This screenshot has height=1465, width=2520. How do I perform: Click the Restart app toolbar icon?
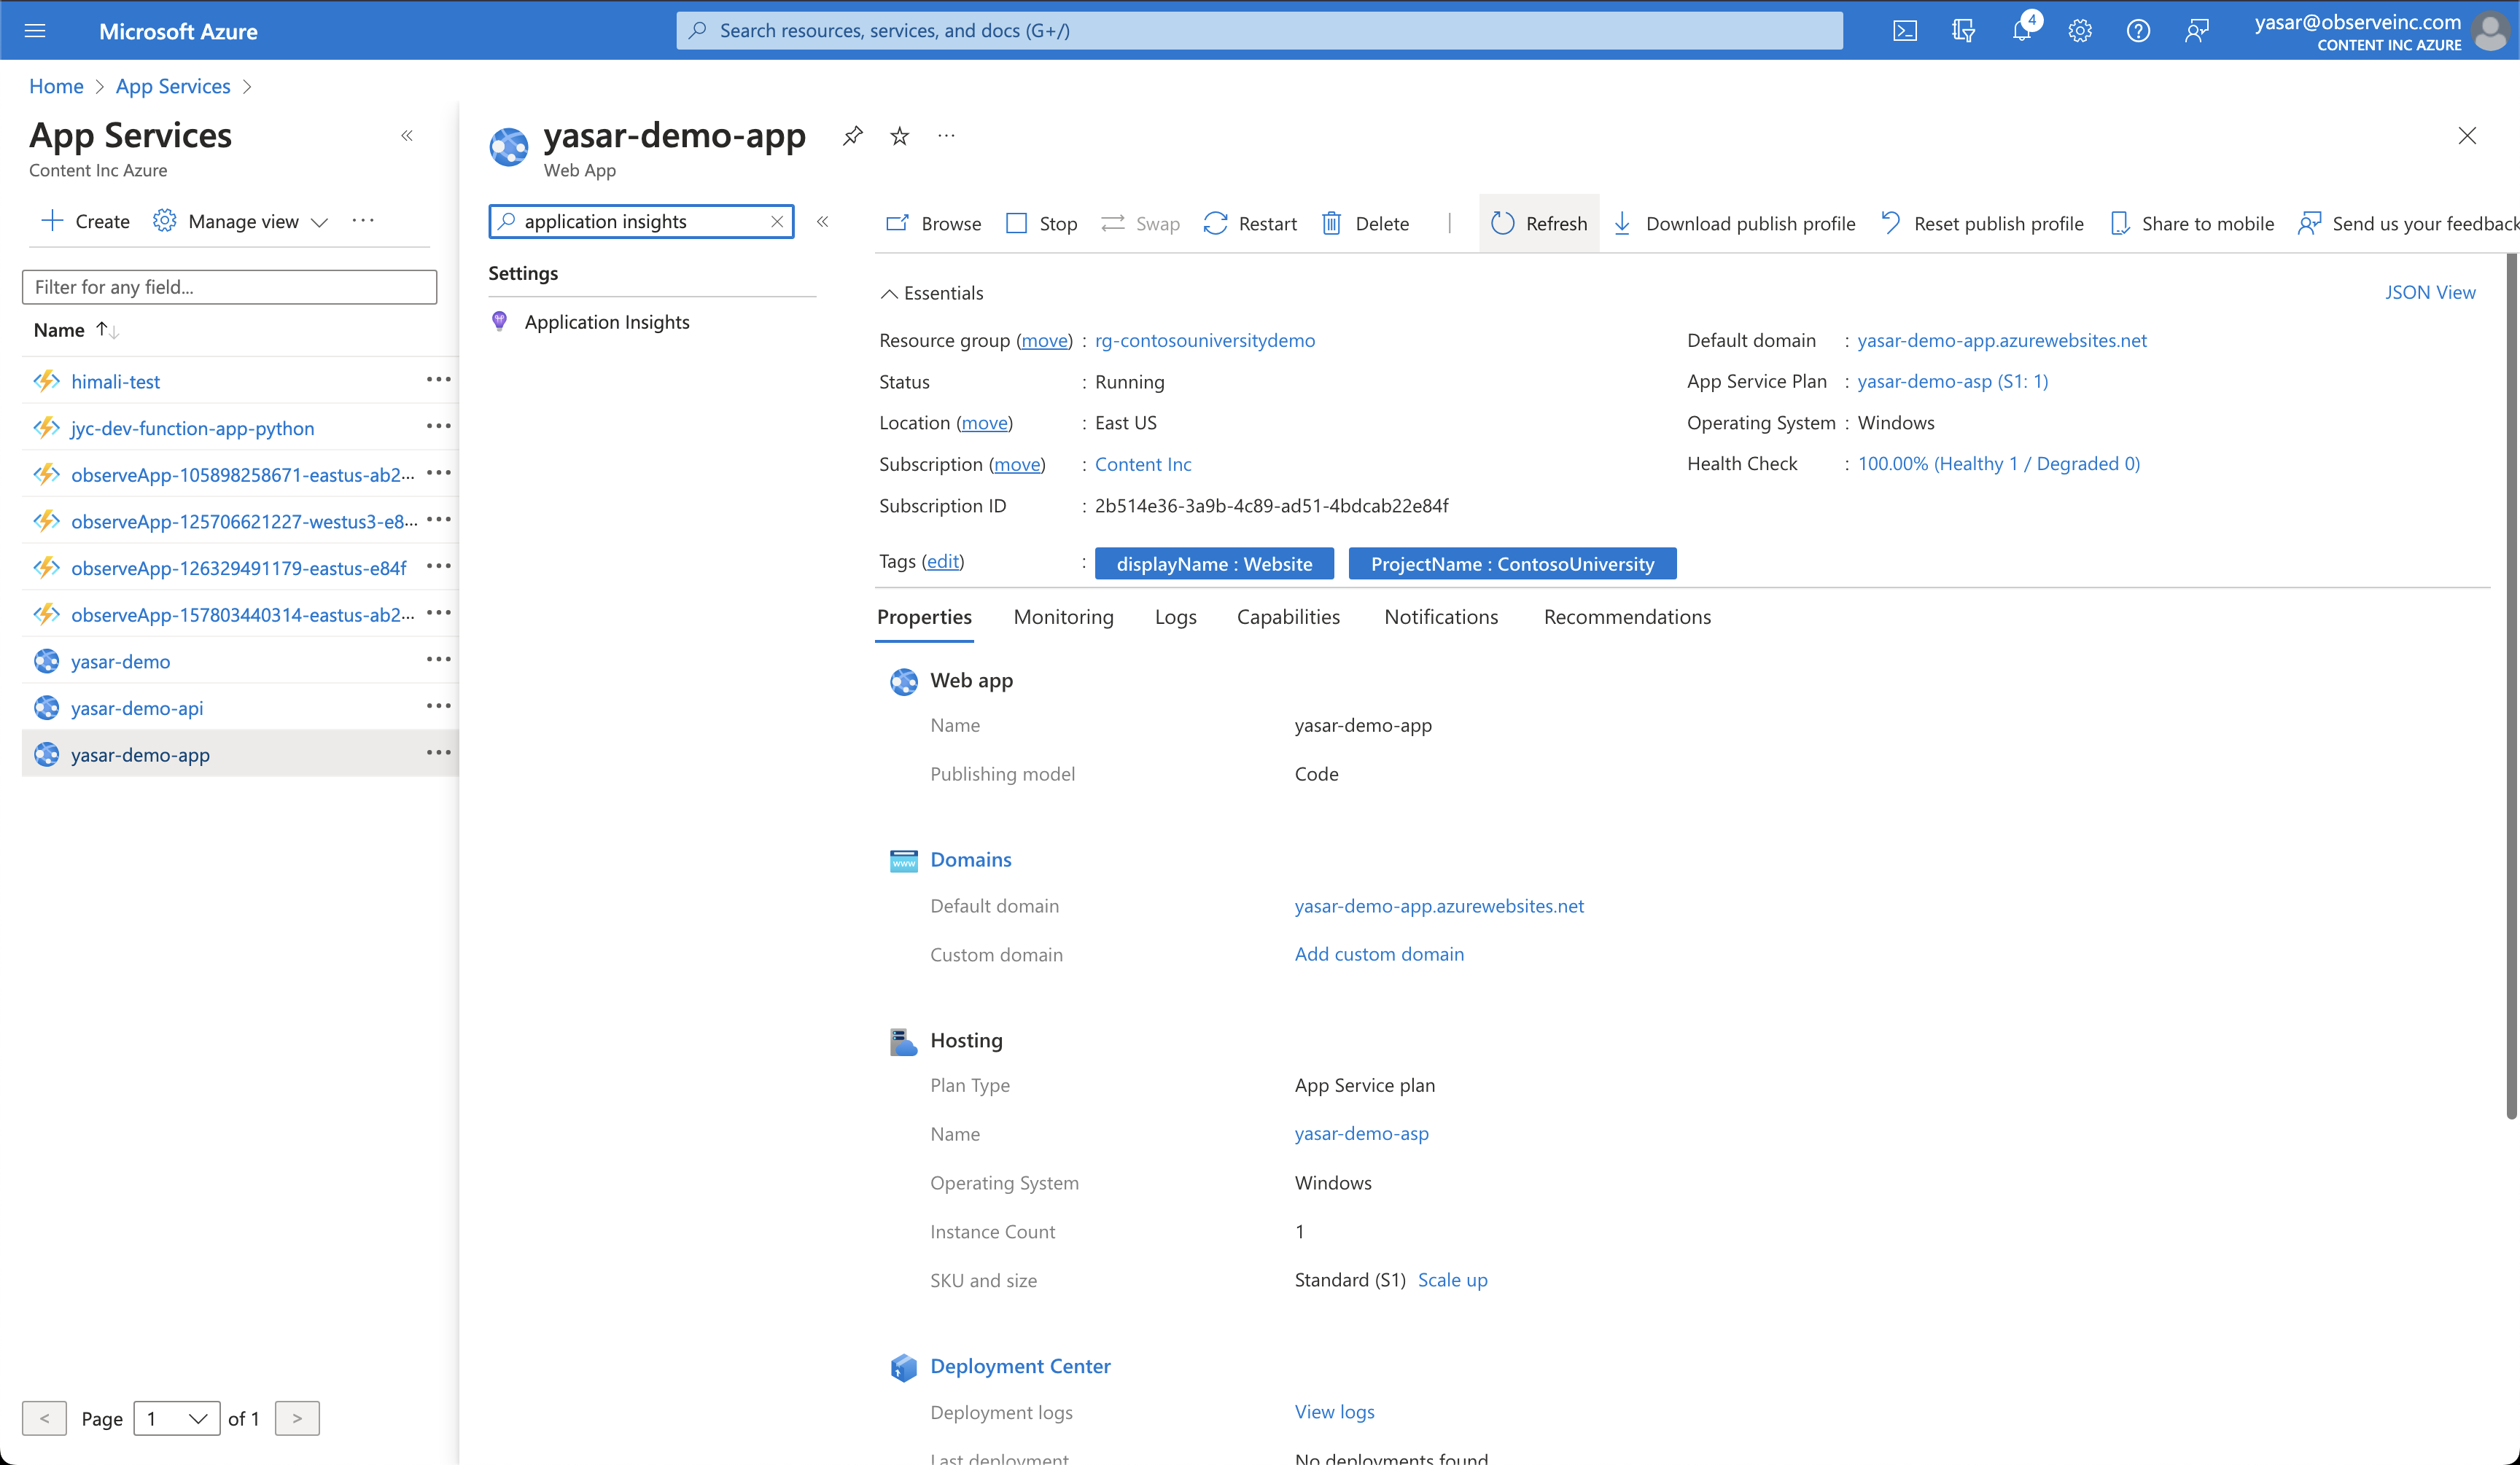(1216, 224)
